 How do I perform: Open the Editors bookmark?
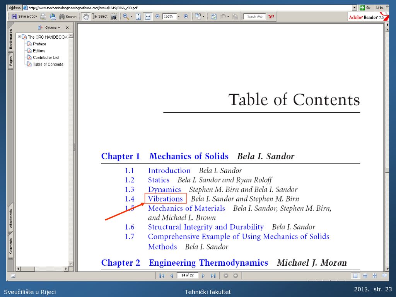39,51
